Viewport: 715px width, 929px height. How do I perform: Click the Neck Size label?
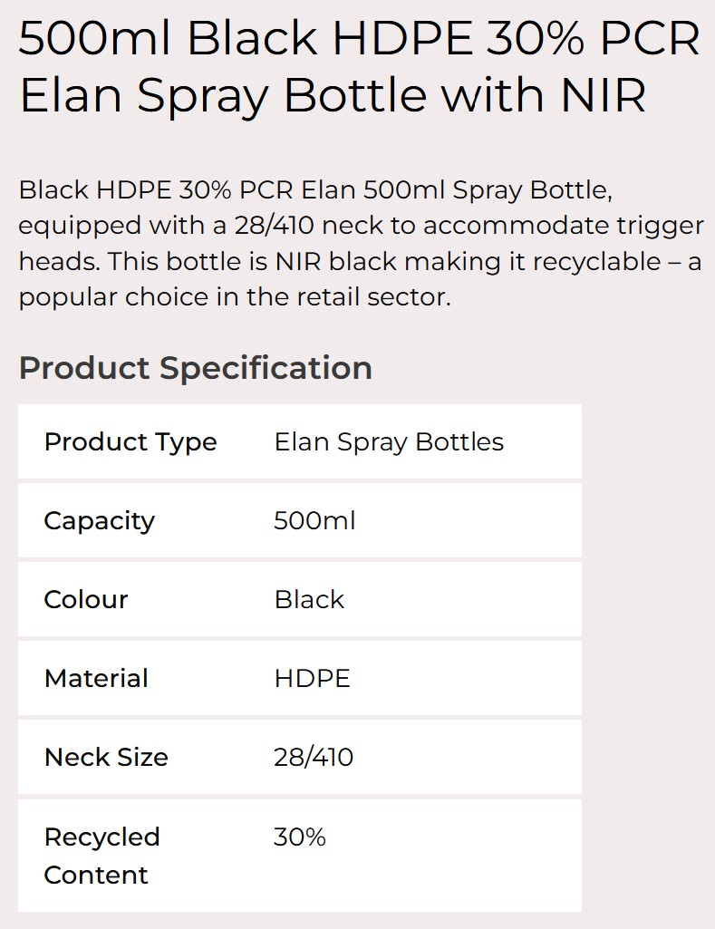(x=106, y=757)
